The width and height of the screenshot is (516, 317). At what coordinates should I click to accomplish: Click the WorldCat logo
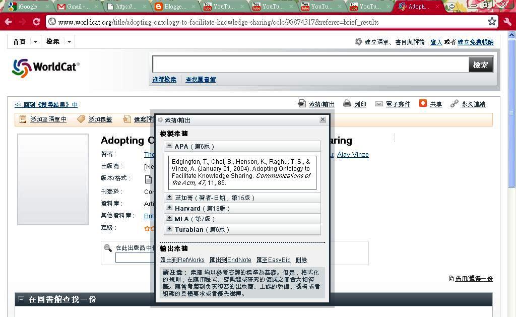coord(46,68)
